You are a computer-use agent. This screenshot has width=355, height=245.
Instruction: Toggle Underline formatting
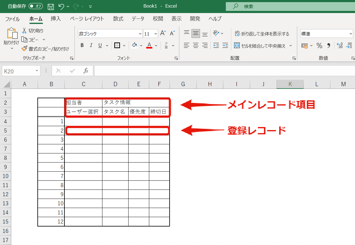tap(100, 45)
